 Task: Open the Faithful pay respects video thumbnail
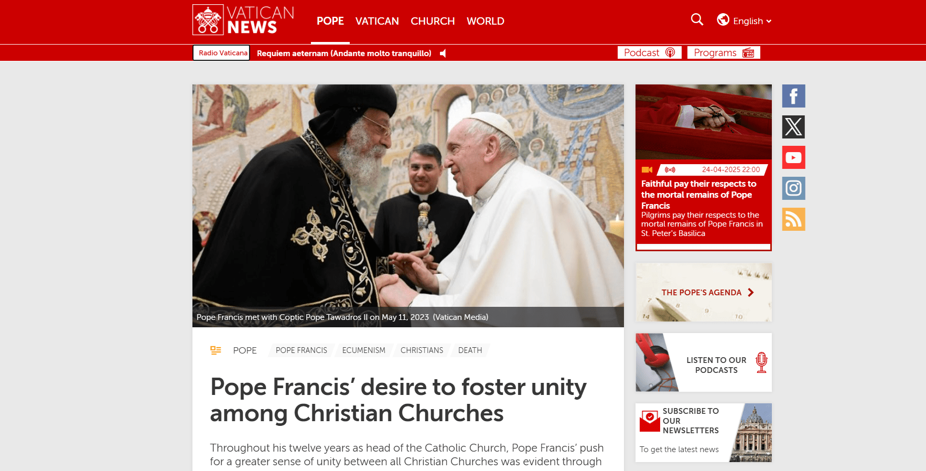(704, 122)
